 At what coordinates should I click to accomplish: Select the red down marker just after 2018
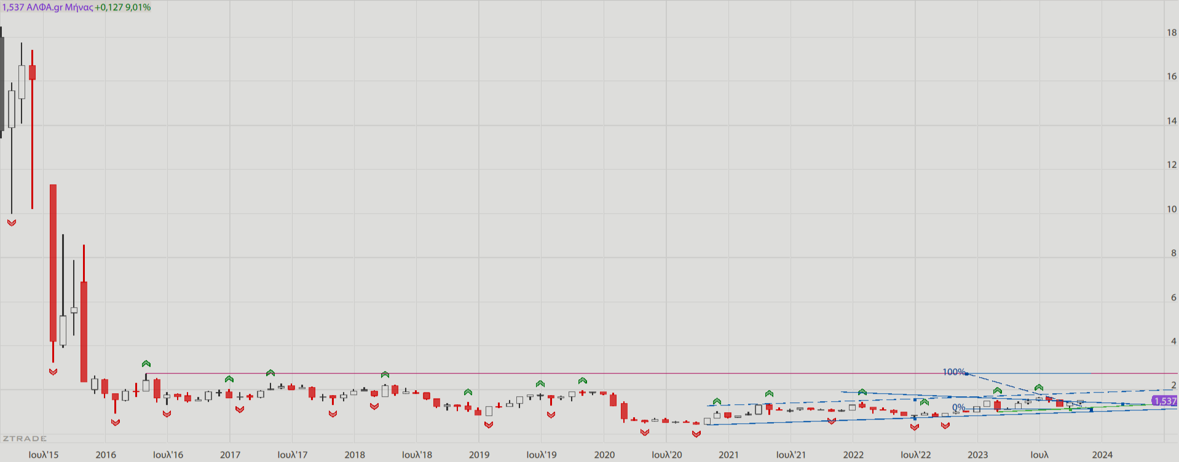374,406
